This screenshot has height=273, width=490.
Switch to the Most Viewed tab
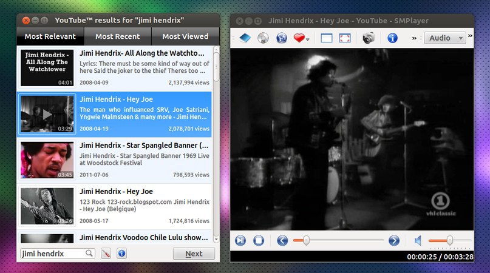(x=185, y=36)
